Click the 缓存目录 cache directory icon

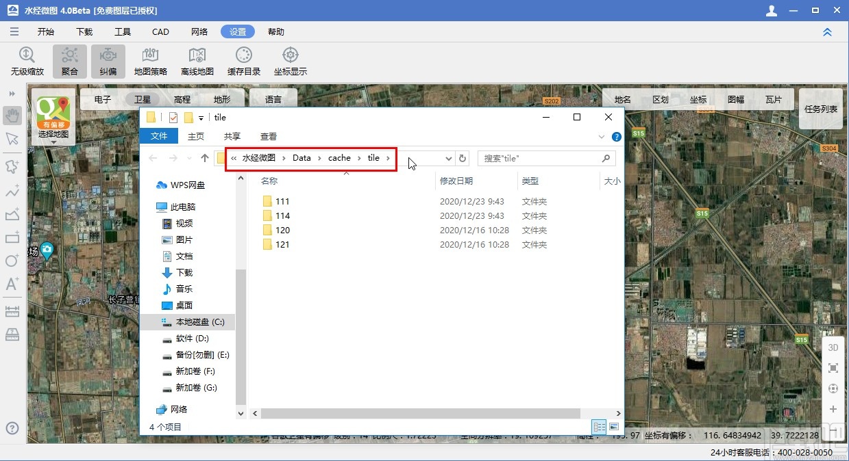[243, 61]
